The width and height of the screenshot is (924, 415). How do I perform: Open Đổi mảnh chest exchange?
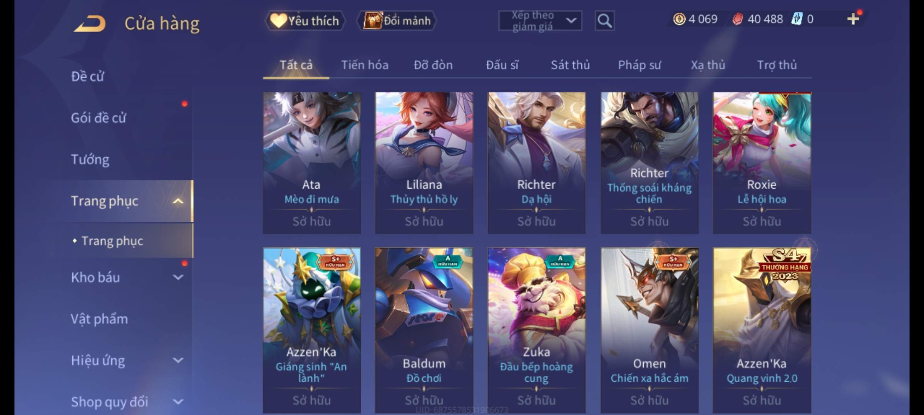click(x=397, y=21)
